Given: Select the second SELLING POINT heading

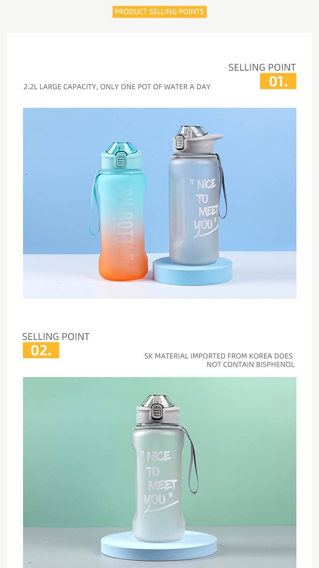Looking at the screenshot, I should [x=56, y=337].
